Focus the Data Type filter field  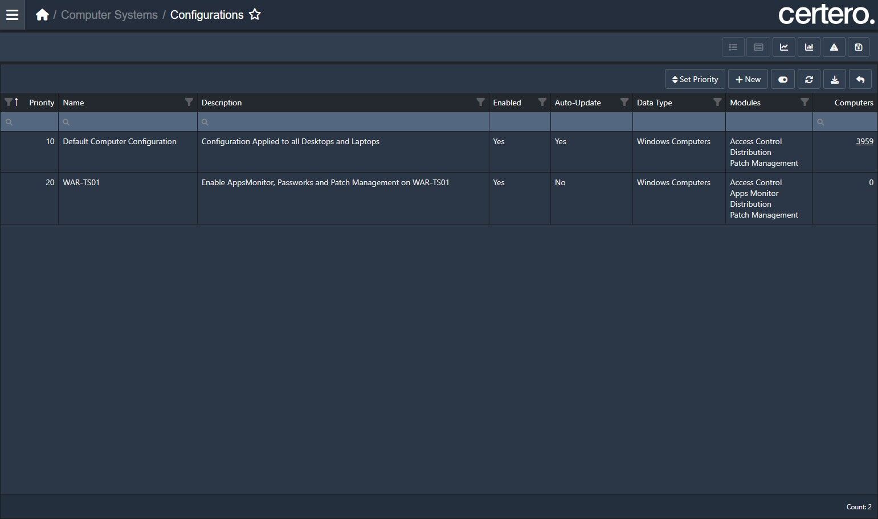click(679, 122)
